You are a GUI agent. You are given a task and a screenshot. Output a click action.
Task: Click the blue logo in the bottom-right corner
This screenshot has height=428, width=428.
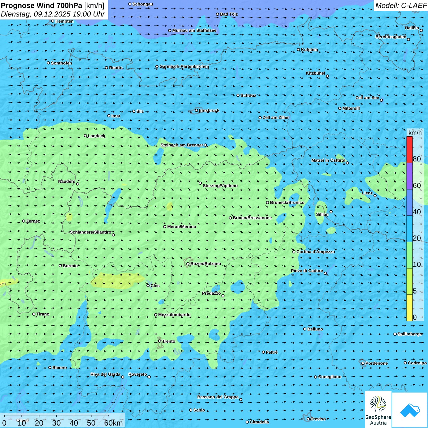coord(410,410)
